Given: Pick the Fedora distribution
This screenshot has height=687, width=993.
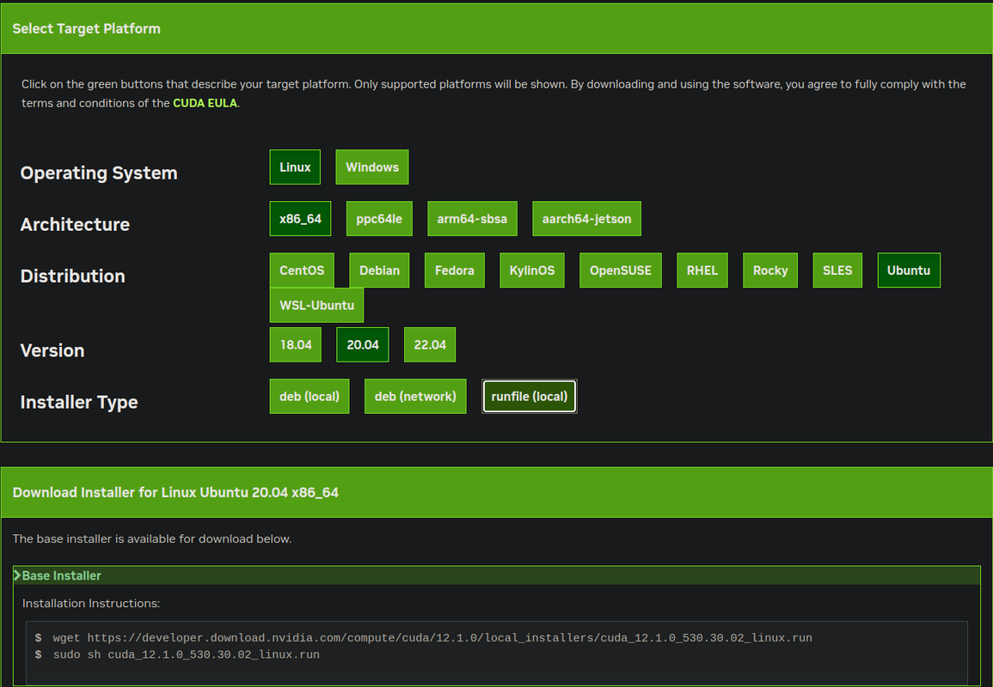Looking at the screenshot, I should click(454, 270).
